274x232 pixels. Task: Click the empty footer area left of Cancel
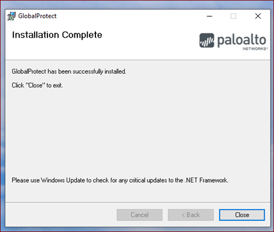(60, 215)
